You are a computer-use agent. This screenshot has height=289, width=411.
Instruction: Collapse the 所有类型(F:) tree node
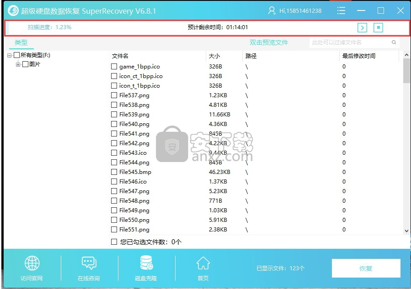tap(10, 55)
